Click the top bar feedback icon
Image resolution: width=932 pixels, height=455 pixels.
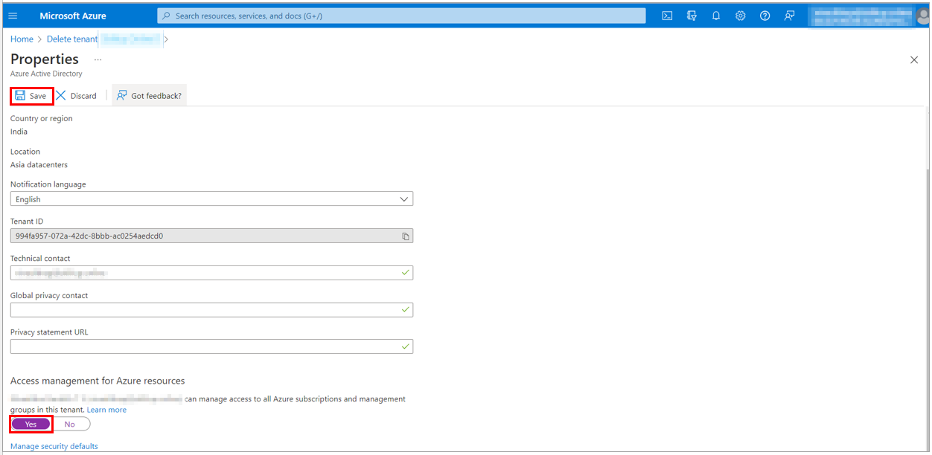790,16
